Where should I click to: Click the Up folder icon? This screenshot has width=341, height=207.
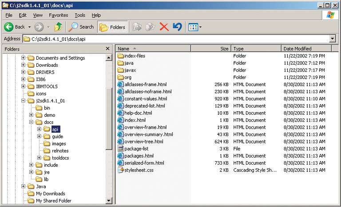tap(58, 27)
